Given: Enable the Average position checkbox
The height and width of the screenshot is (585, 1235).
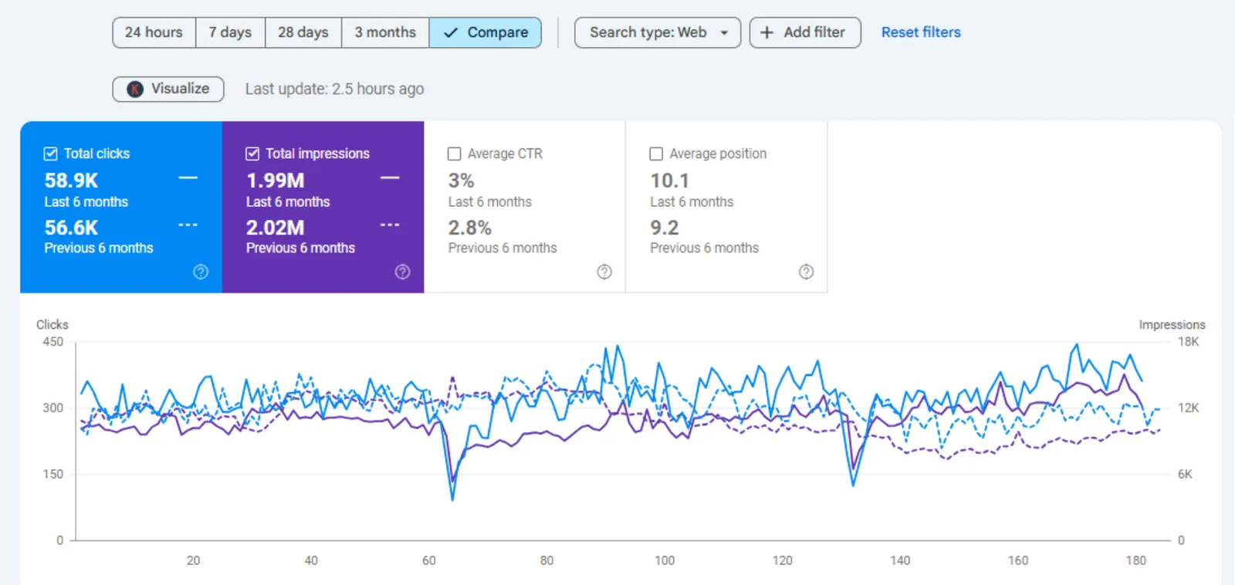Looking at the screenshot, I should [x=656, y=154].
